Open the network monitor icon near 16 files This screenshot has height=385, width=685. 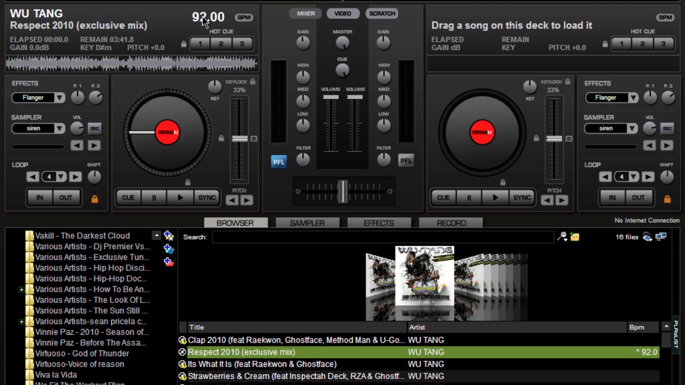pyautogui.click(x=661, y=236)
